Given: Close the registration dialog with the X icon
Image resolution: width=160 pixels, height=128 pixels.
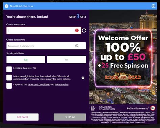Looking at the screenshot, I should 153,6.
